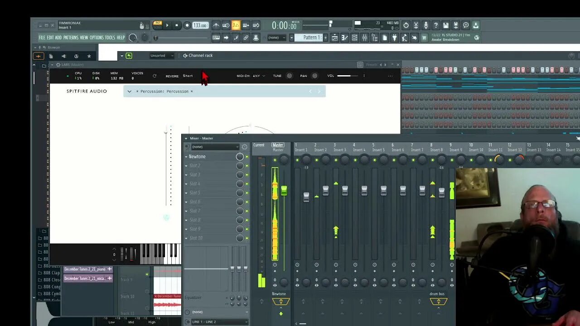Open the OPTIONS menu
The width and height of the screenshot is (580, 326).
point(97,38)
